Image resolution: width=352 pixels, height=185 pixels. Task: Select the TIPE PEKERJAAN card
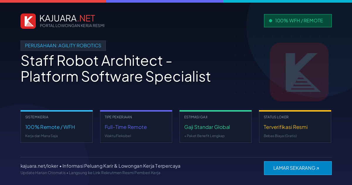[136, 127]
